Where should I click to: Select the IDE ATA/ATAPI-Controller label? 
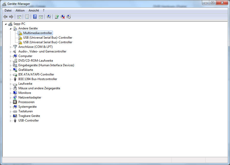point(36,74)
